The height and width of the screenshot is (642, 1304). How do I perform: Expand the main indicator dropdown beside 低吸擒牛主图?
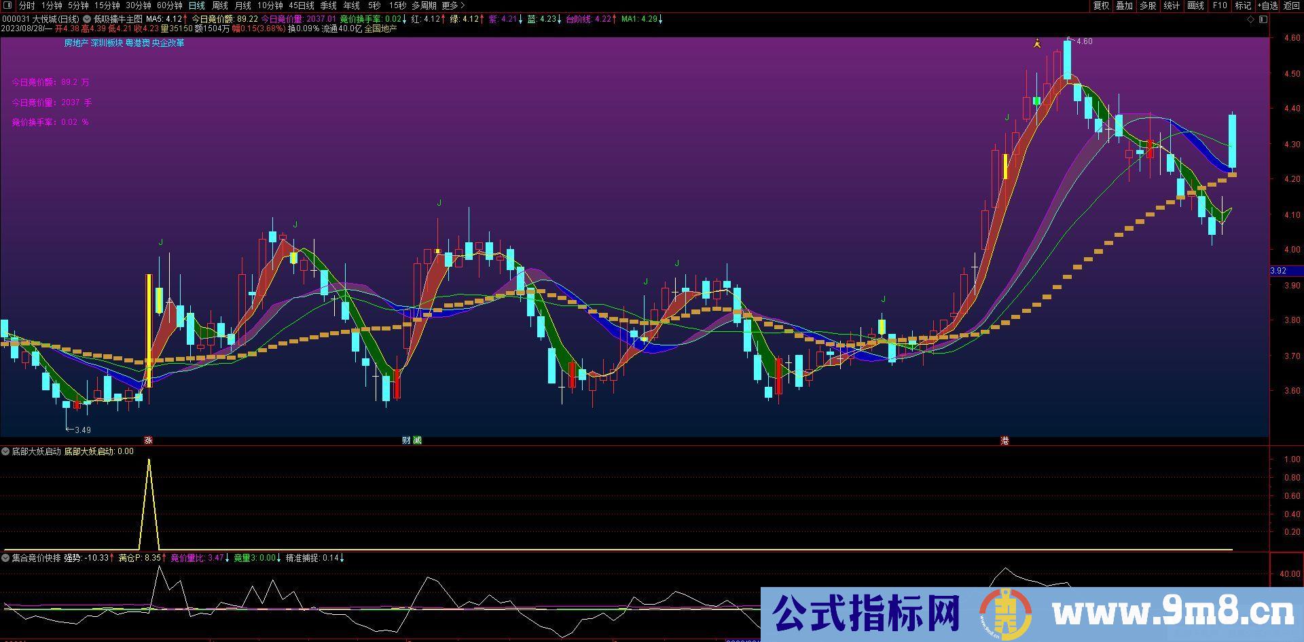[87, 19]
